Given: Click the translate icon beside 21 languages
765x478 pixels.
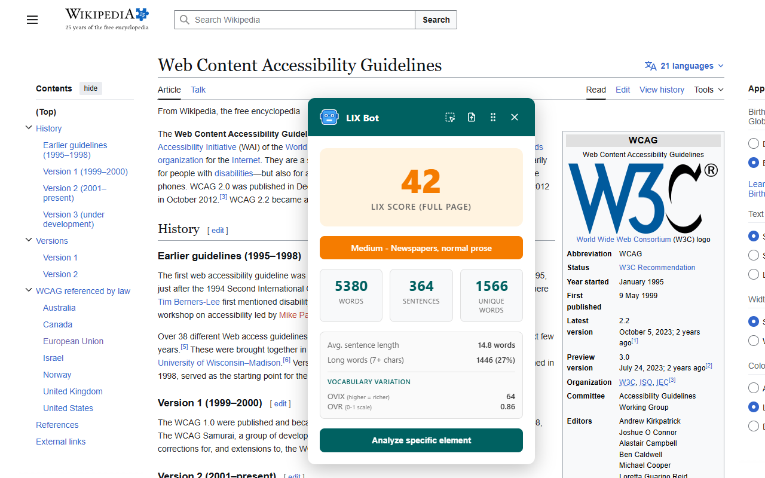Looking at the screenshot, I should pos(651,66).
